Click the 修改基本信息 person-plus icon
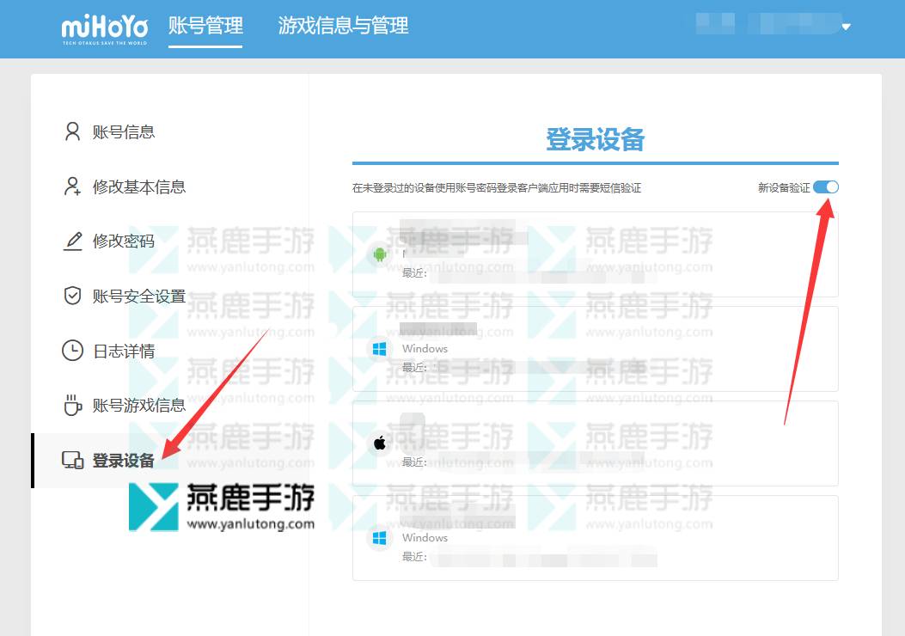Screen dimensions: 905x636 (x=73, y=187)
